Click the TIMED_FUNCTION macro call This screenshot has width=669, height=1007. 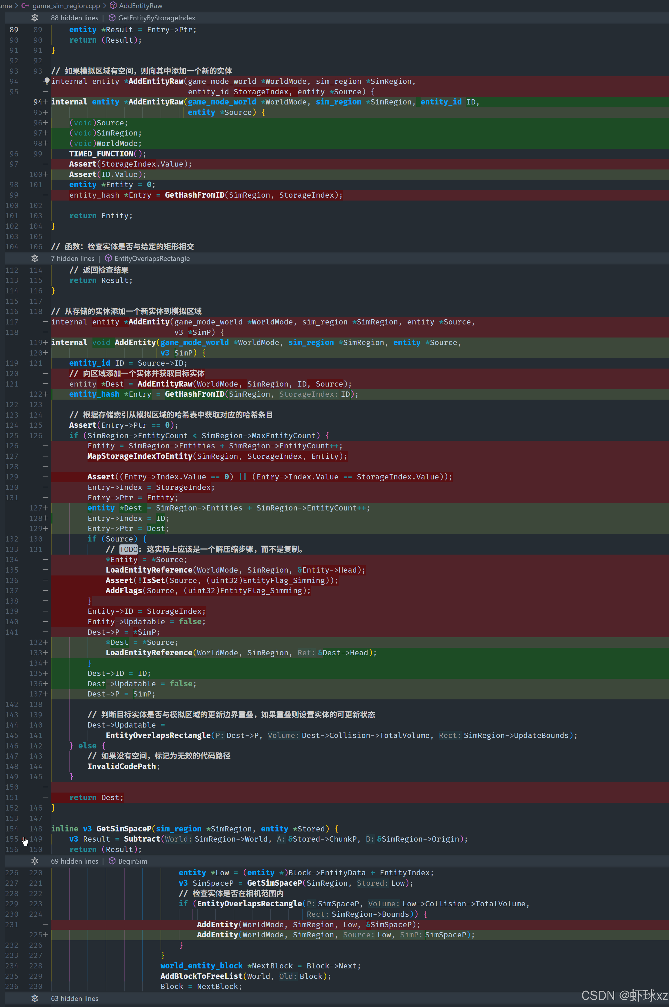pos(101,154)
